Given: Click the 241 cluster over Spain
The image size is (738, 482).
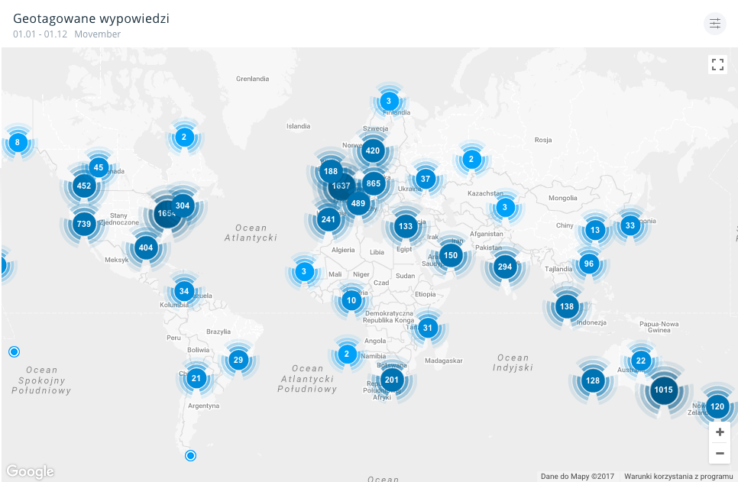Looking at the screenshot, I should tap(329, 219).
